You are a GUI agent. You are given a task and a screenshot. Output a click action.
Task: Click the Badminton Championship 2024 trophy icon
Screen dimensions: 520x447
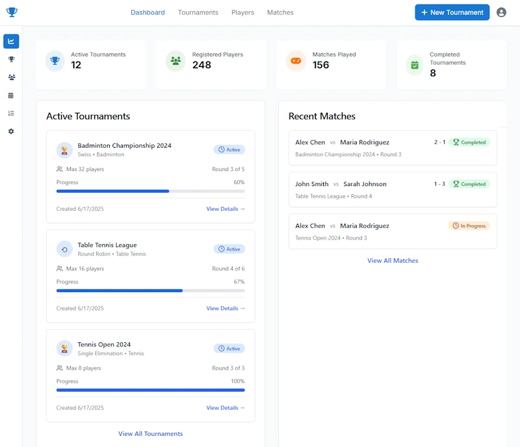(64, 150)
